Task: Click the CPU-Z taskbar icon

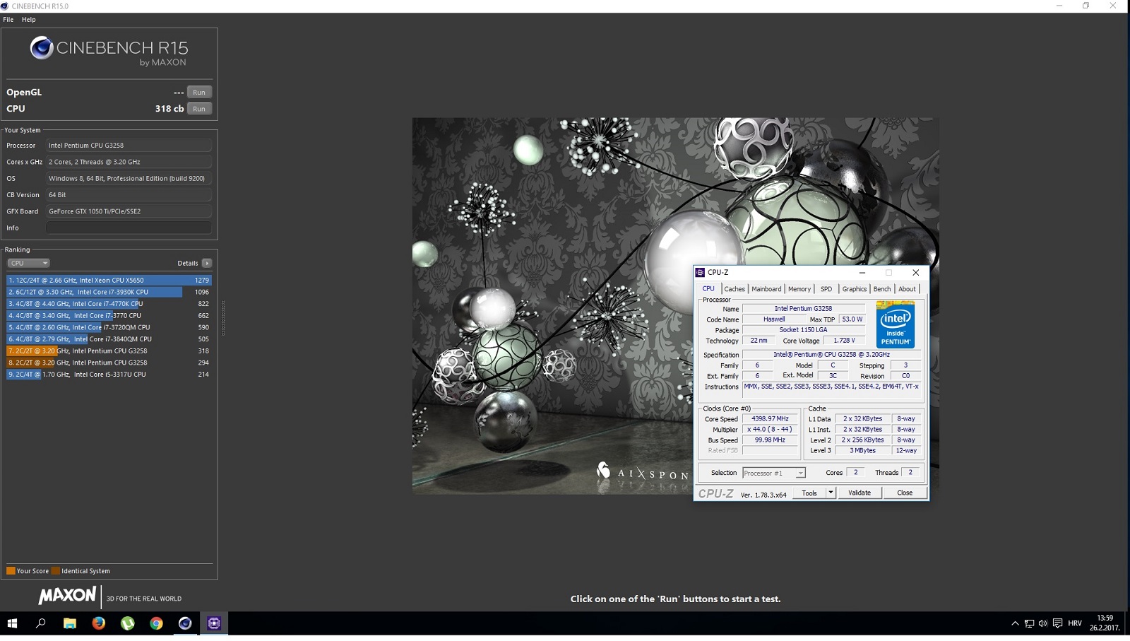Action: tap(214, 623)
